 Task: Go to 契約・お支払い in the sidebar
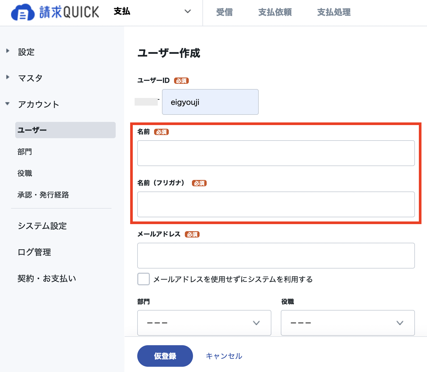47,278
